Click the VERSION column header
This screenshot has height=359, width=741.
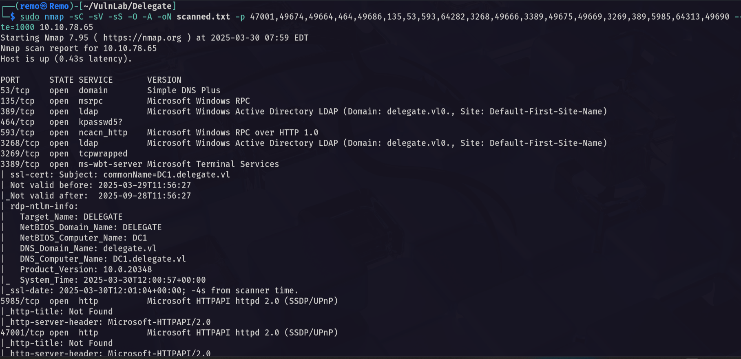(x=164, y=80)
